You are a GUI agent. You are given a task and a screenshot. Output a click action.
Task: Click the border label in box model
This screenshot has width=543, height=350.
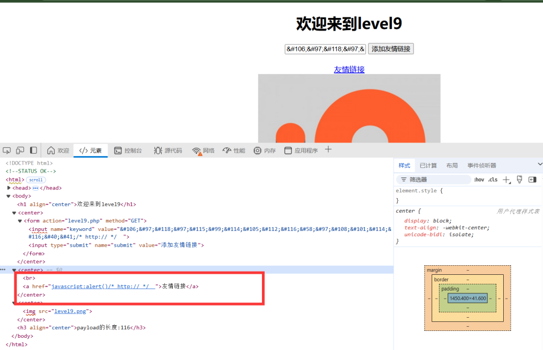[x=441, y=279]
